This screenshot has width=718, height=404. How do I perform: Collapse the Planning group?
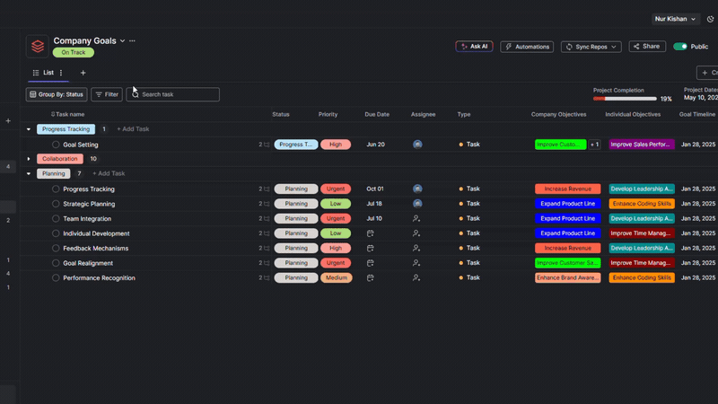(x=29, y=173)
